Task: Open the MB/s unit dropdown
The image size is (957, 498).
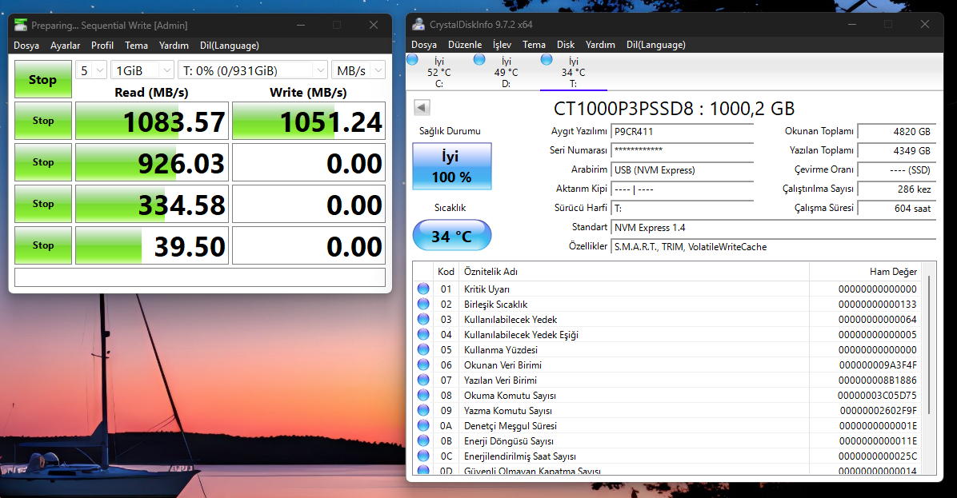Action: pos(358,70)
